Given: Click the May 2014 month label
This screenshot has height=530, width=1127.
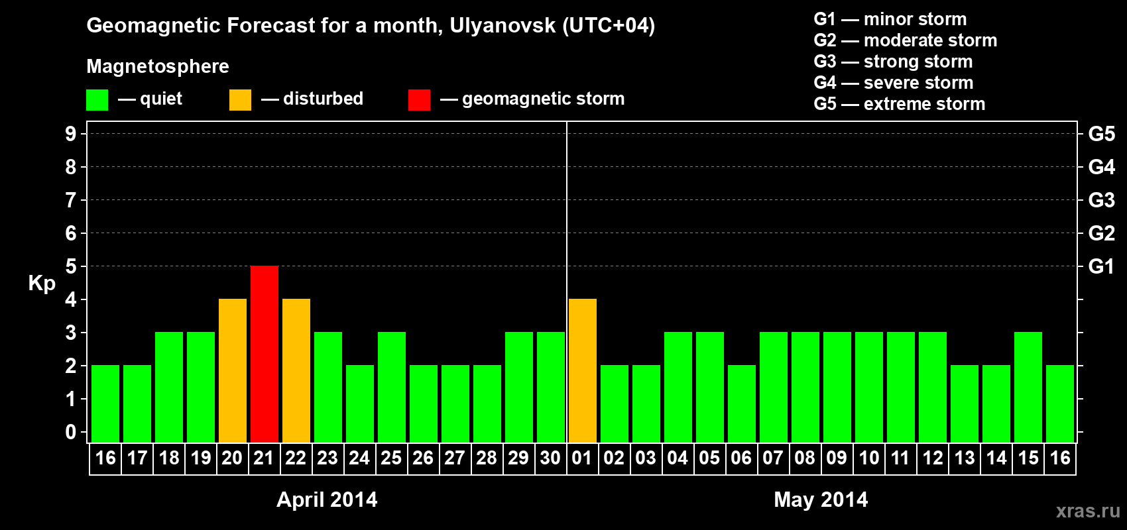Looking at the screenshot, I should 821,500.
